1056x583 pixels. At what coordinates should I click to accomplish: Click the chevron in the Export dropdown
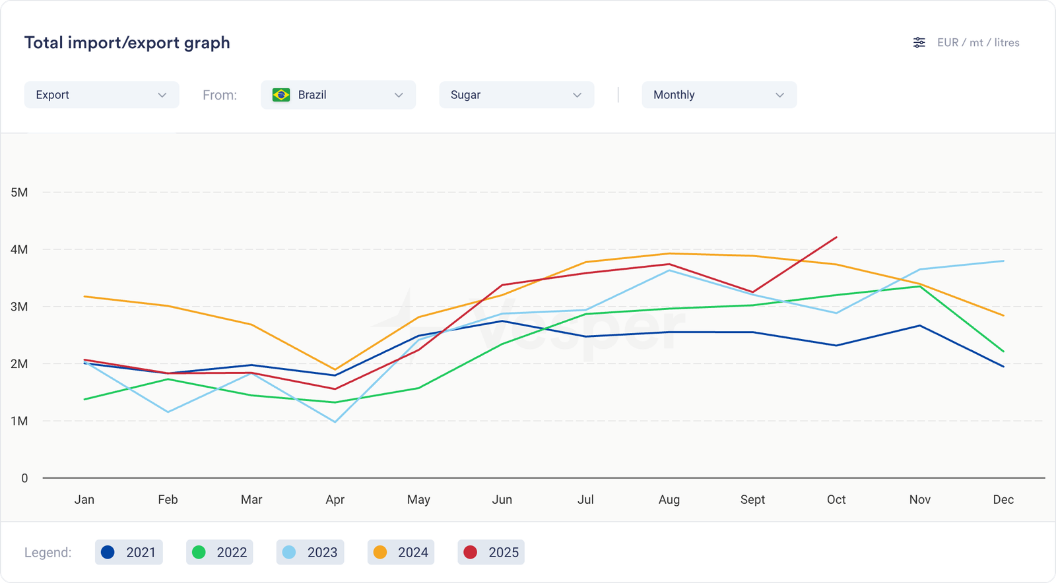[162, 95]
